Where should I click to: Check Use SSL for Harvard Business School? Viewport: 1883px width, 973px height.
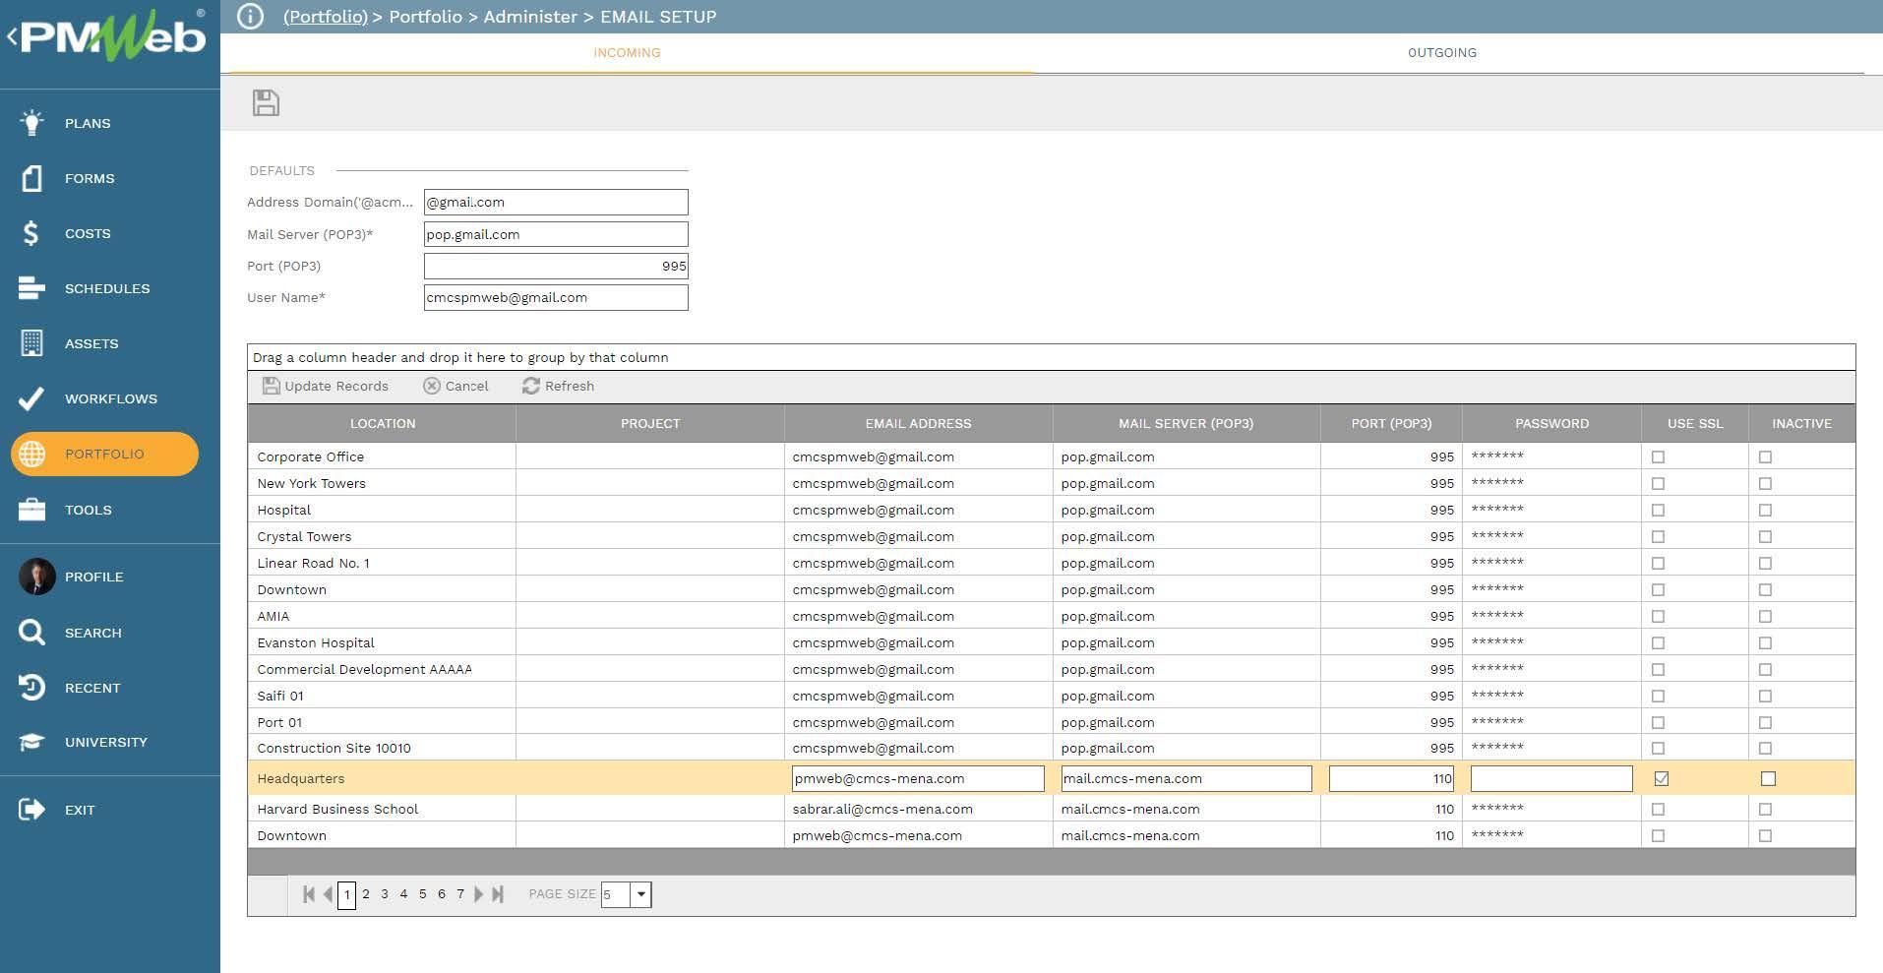1658,809
